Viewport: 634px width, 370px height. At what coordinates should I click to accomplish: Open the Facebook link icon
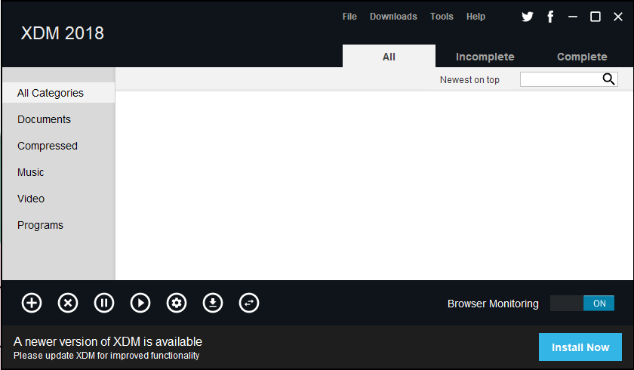point(550,17)
